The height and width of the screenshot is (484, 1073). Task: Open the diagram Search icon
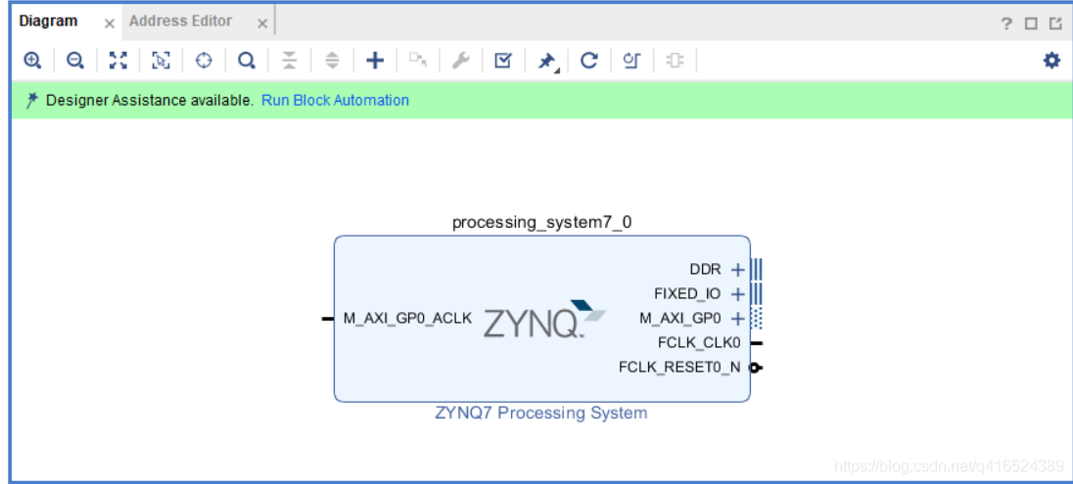247,61
